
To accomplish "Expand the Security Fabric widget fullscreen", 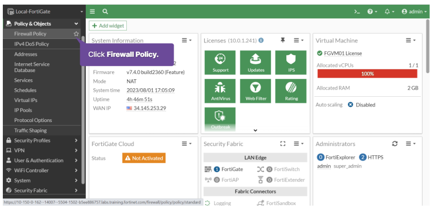I will (x=283, y=144).
